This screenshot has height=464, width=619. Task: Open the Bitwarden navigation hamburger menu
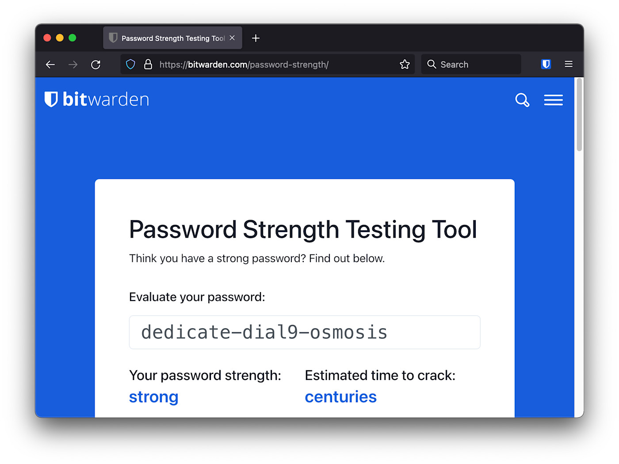coord(554,100)
